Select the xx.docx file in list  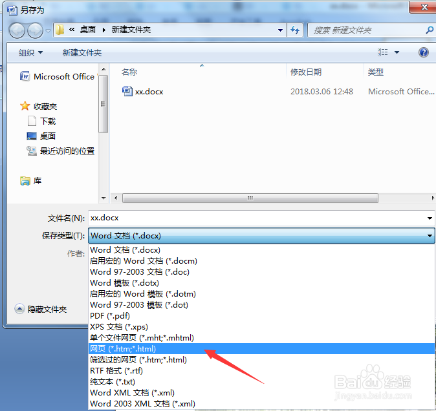click(x=149, y=92)
